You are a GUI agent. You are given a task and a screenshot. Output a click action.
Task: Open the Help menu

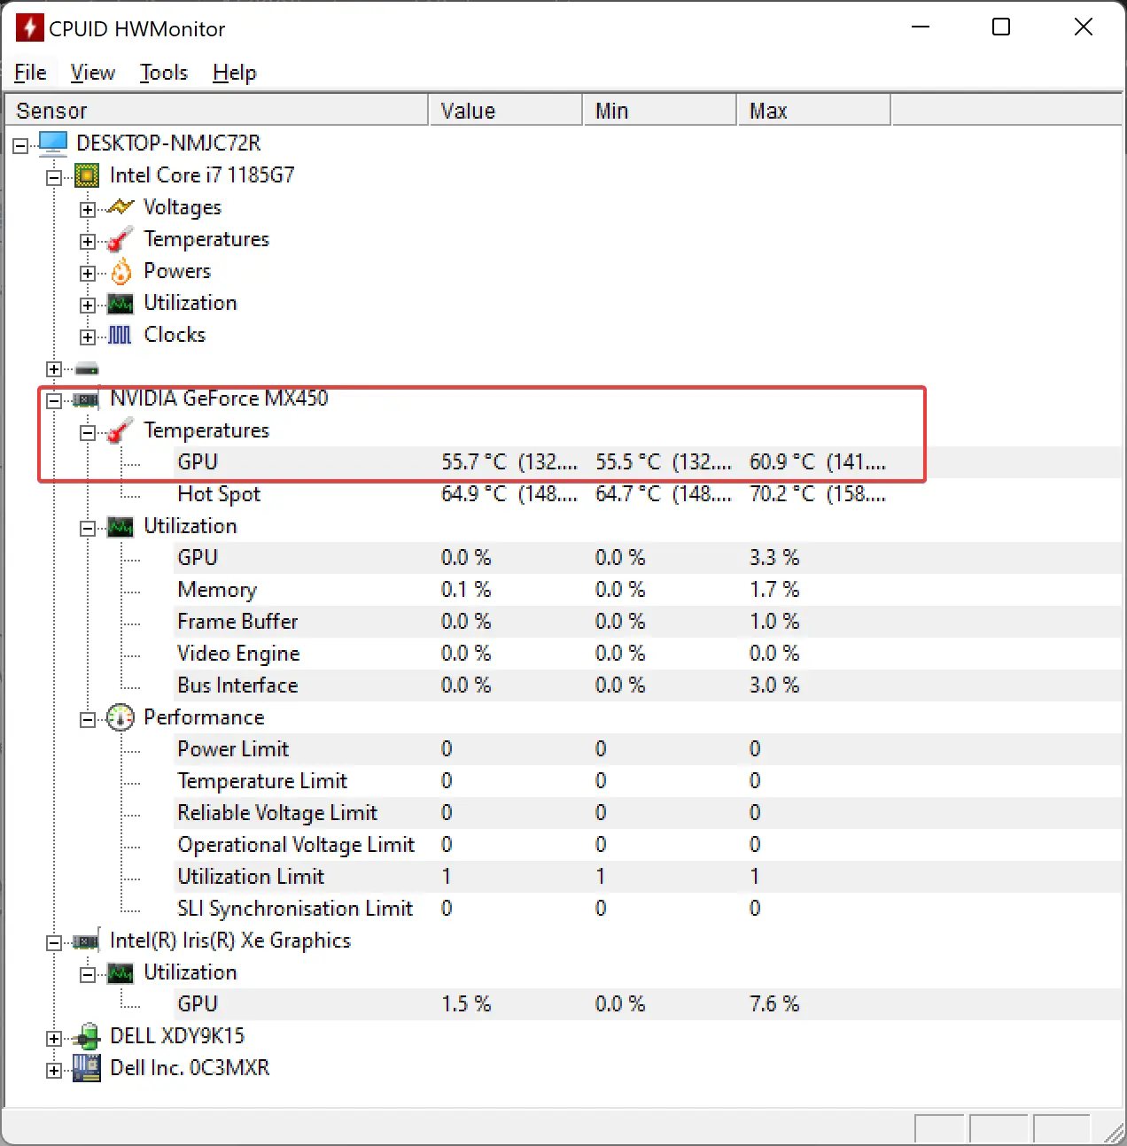click(235, 73)
